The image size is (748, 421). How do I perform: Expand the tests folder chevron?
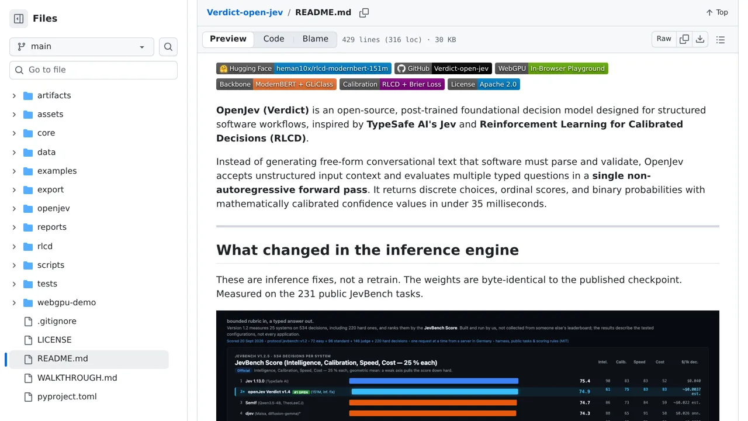coord(14,284)
